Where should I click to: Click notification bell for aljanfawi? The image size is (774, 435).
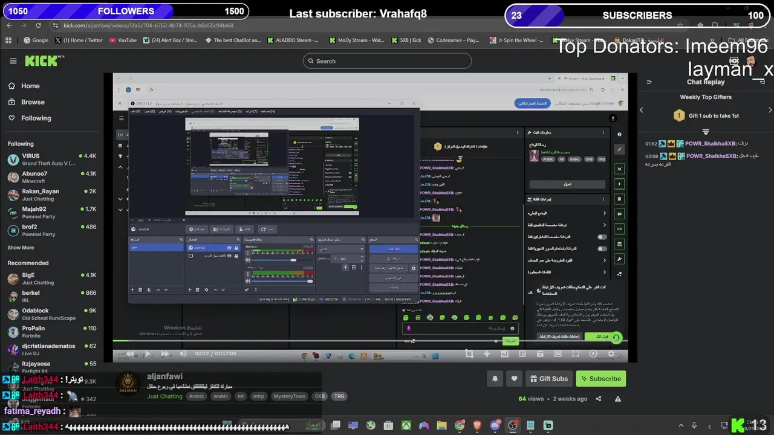point(495,379)
